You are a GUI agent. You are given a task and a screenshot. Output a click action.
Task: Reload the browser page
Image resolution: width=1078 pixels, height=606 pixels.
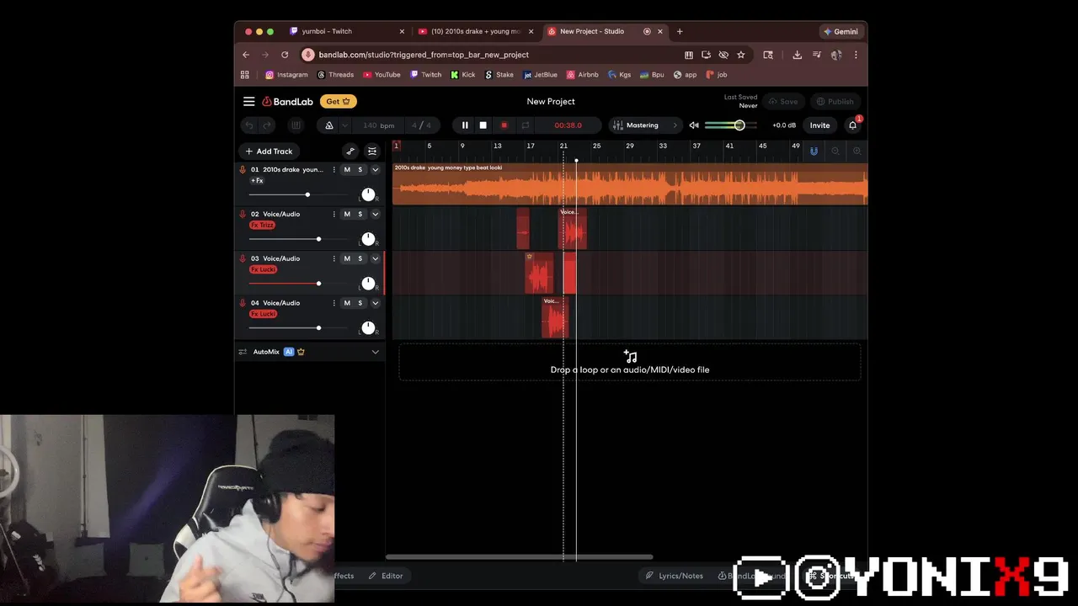pos(285,55)
